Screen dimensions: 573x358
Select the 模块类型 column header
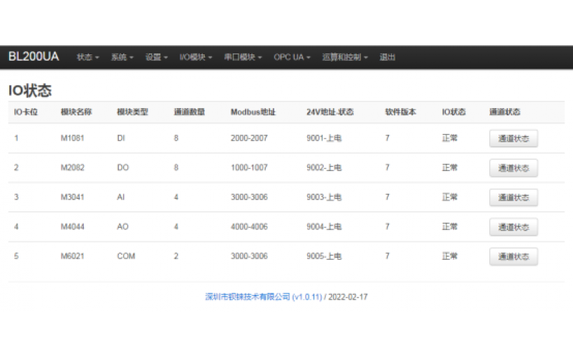click(x=133, y=112)
